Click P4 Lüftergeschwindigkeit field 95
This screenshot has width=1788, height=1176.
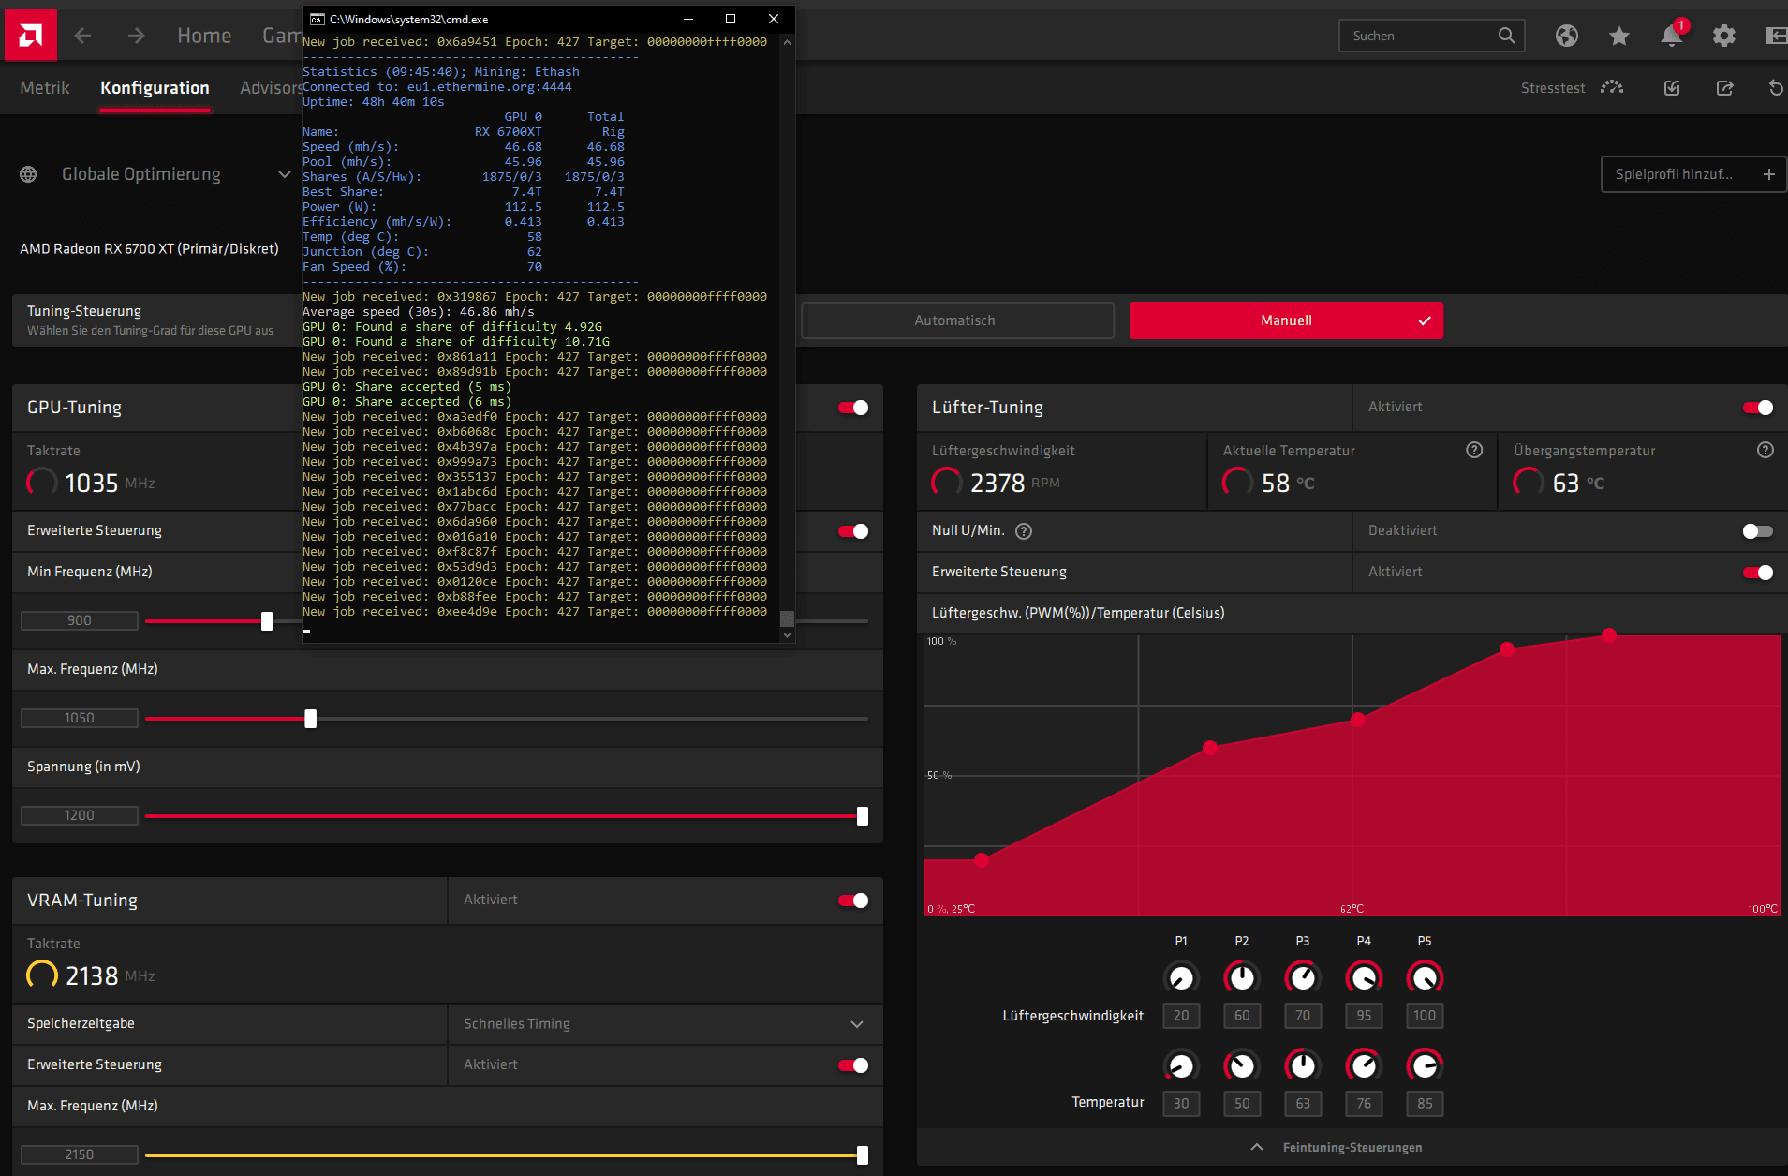tap(1364, 1016)
